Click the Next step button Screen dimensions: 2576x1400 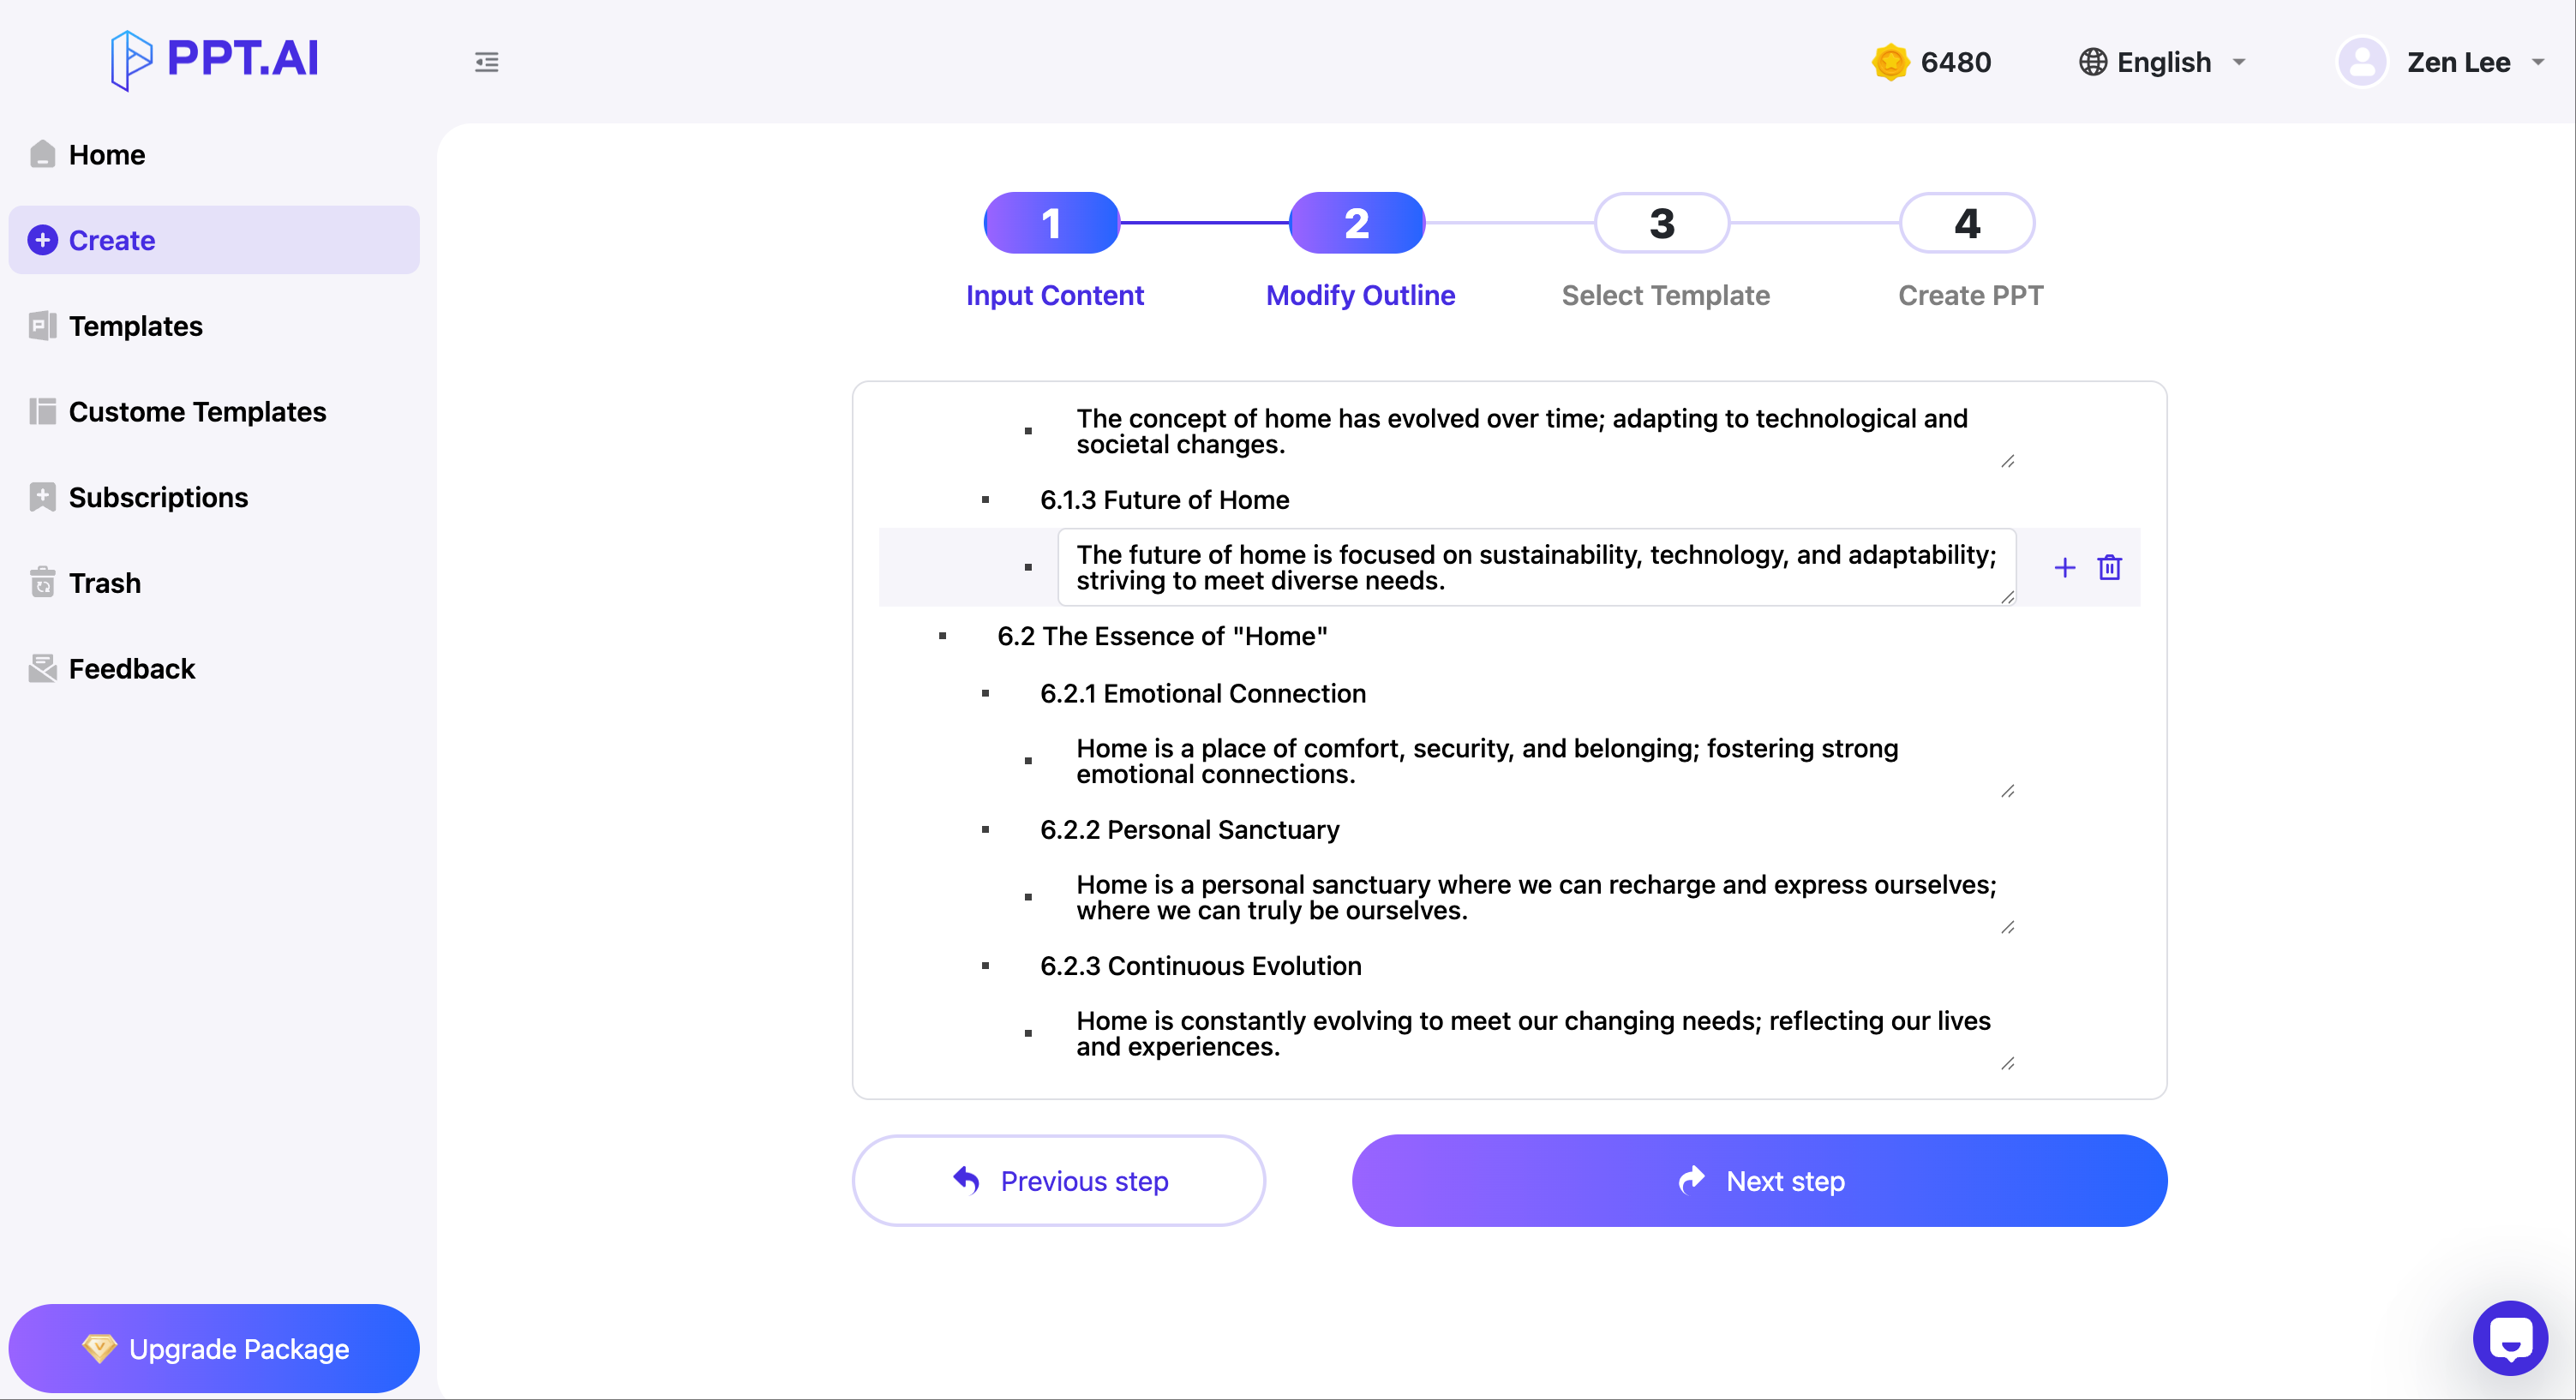point(1759,1180)
